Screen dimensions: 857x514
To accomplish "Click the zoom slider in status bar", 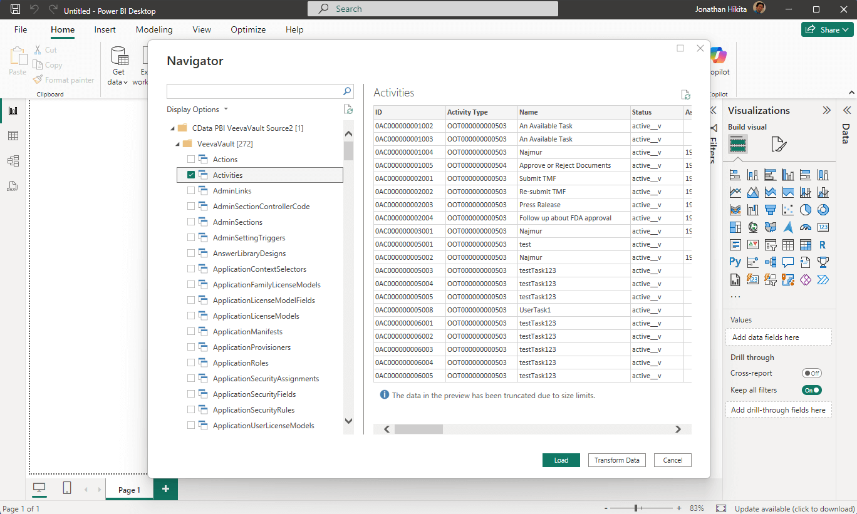I will point(636,508).
